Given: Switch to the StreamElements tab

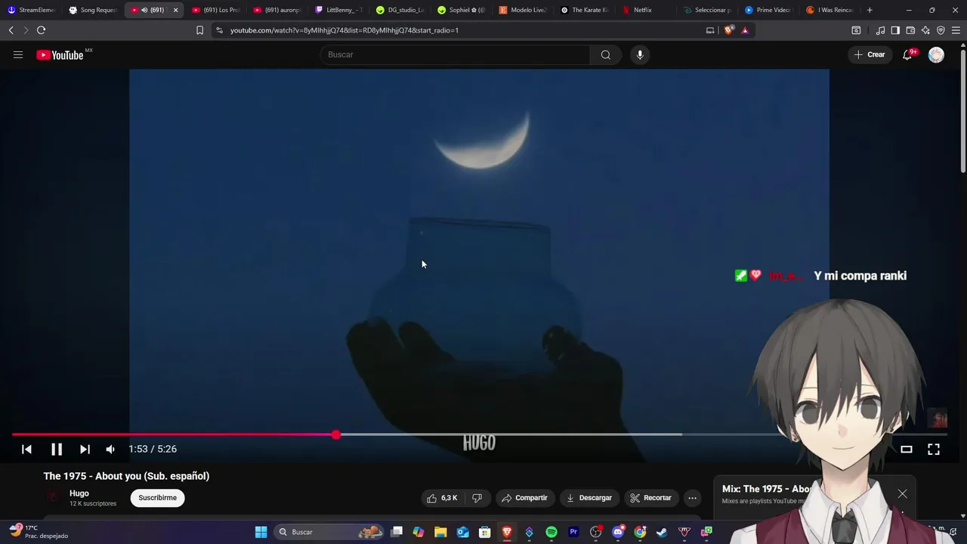Looking at the screenshot, I should pyautogui.click(x=31, y=10).
